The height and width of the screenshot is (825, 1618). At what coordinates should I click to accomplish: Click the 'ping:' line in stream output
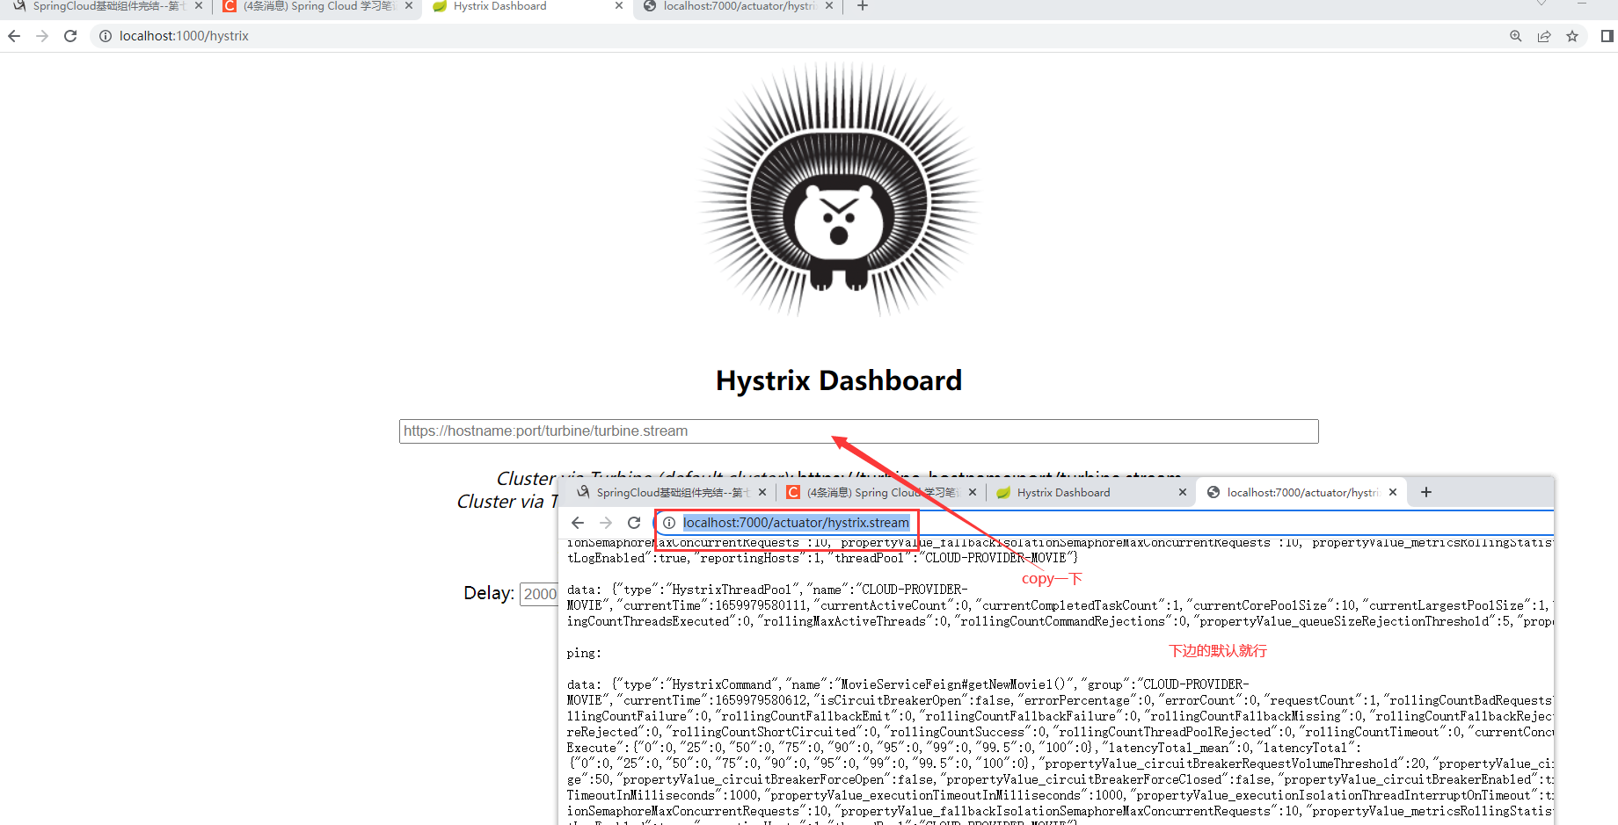[584, 653]
